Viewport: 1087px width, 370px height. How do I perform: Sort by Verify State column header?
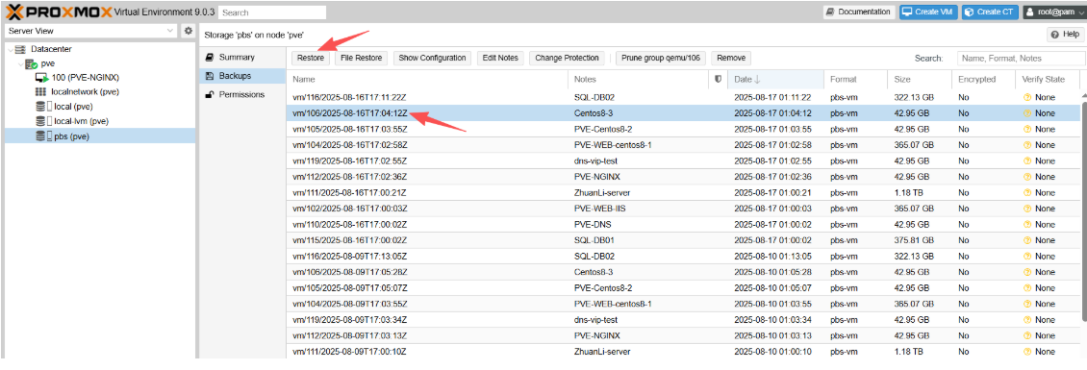[x=1047, y=80]
